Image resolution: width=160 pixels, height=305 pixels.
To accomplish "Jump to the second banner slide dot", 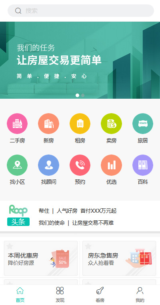I will point(83,96).
